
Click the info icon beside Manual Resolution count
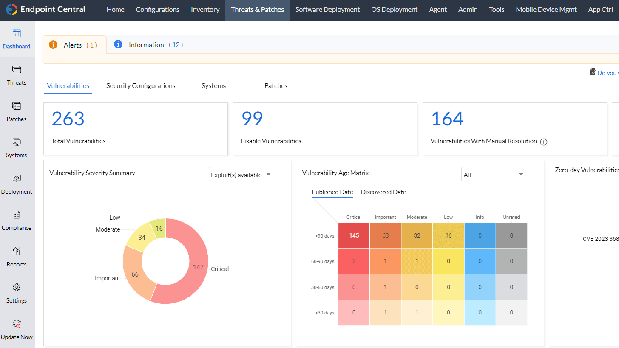point(544,142)
